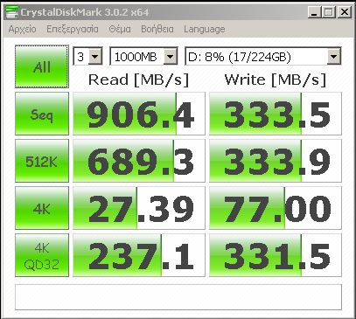The width and height of the screenshot is (356, 319).
Task: Start the 512K benchmark test
Action: [x=42, y=161]
